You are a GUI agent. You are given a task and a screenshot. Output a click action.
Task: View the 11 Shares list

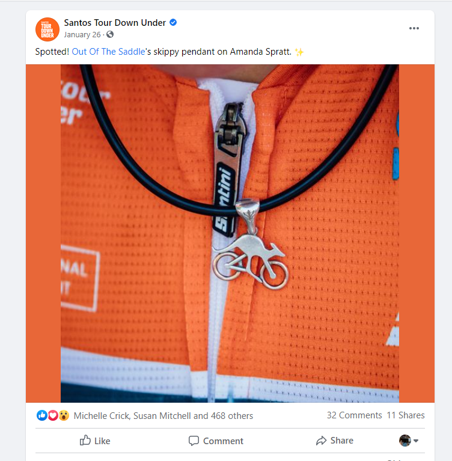click(406, 415)
